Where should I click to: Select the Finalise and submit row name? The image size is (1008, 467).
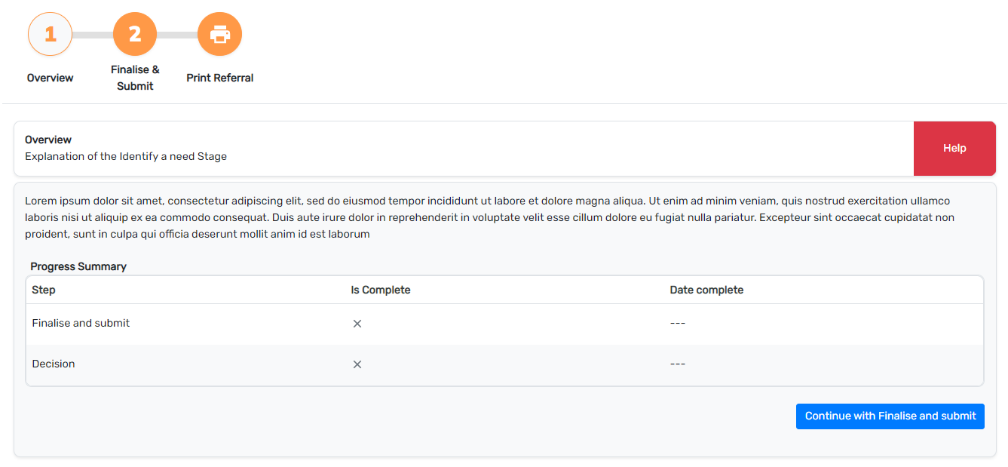click(x=81, y=323)
